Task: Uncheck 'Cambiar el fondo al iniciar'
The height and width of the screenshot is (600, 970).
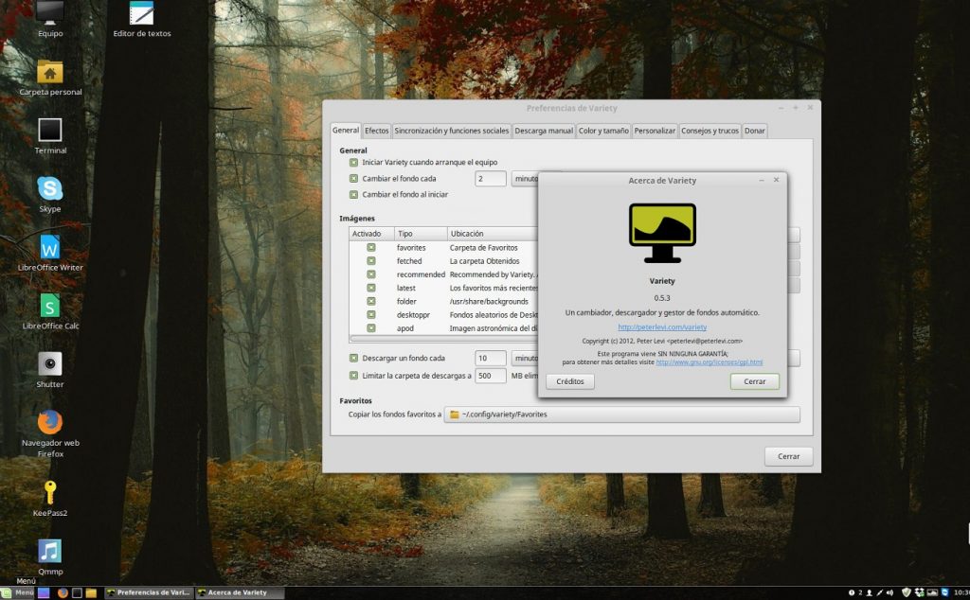Action: (353, 195)
